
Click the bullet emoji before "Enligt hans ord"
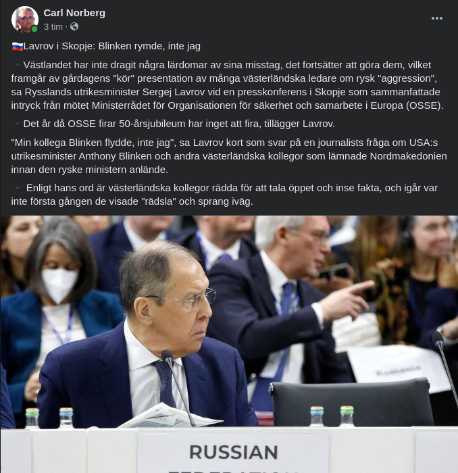coord(18,189)
